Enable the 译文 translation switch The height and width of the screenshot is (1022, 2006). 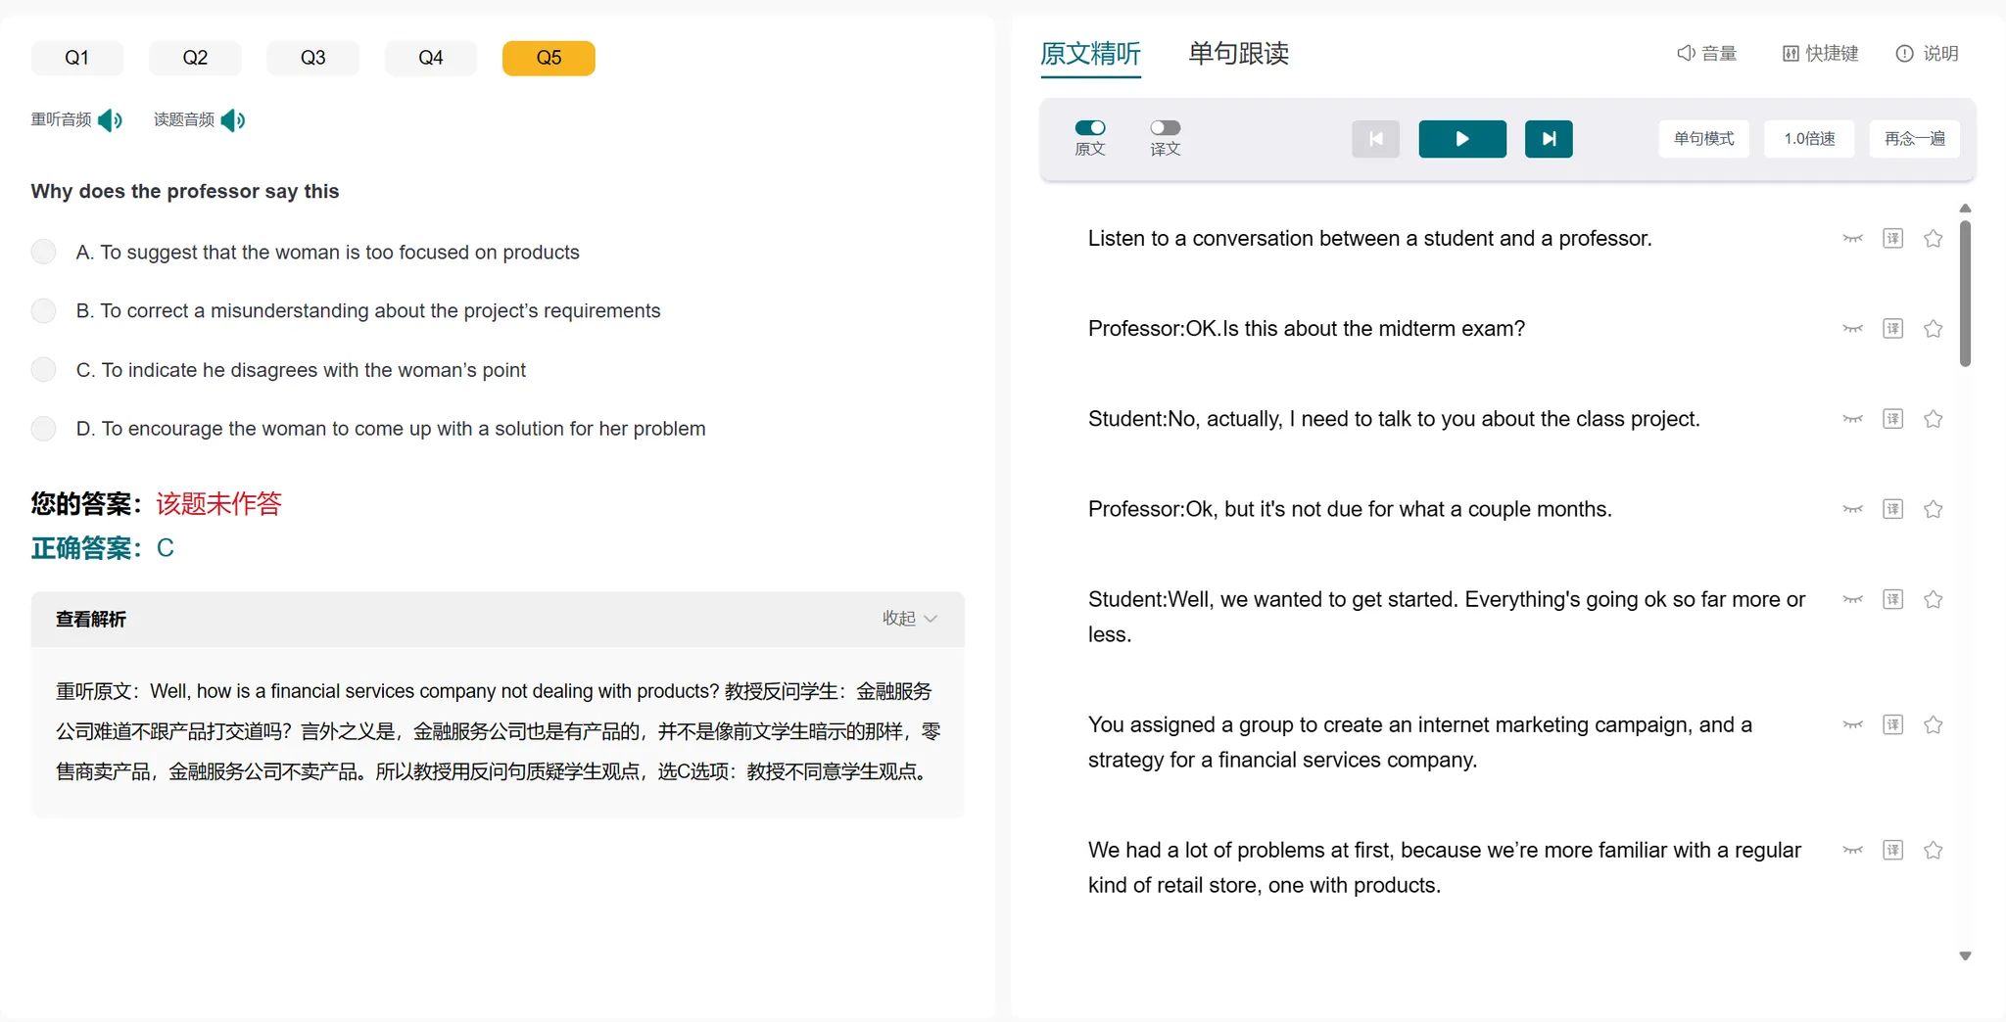(x=1165, y=127)
